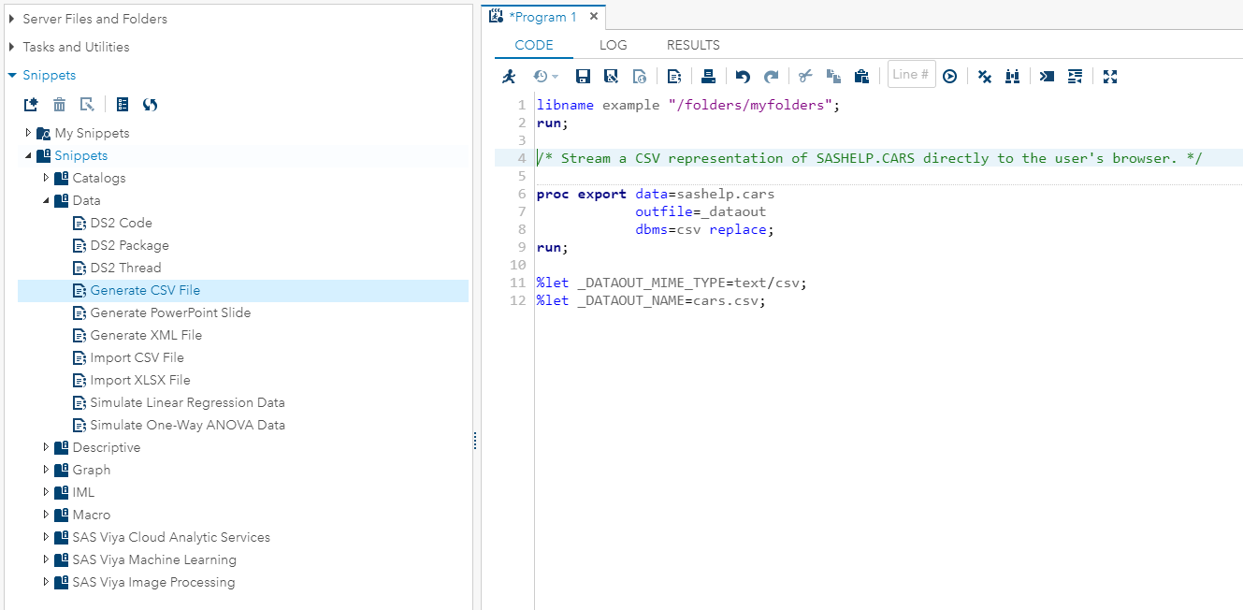Select the DS2 Thread snippet

125,268
